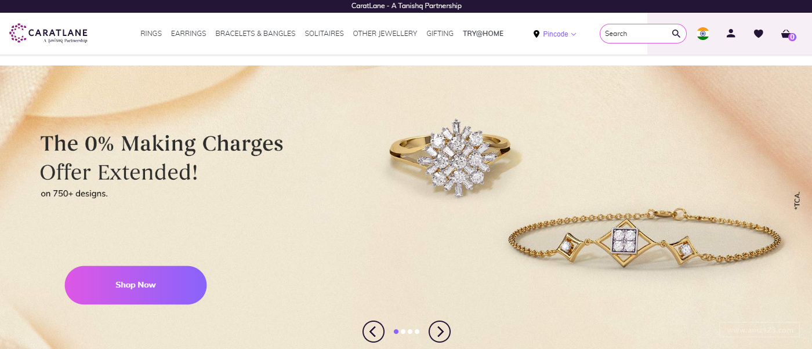The image size is (812, 349).
Task: Open the user account icon
Action: click(x=731, y=34)
